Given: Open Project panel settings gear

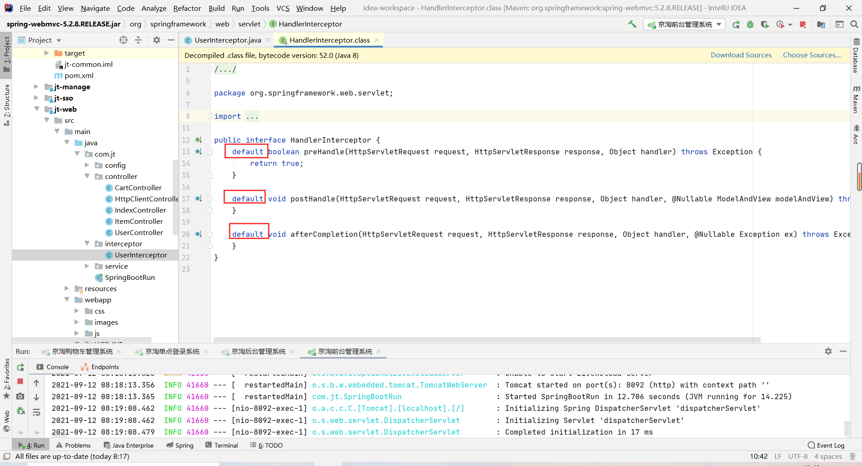Looking at the screenshot, I should [156, 40].
